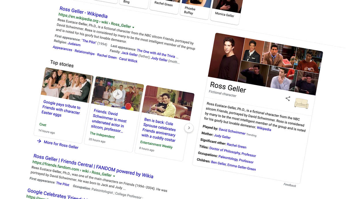Click Paleontology occupation link
This screenshot has height=199, width=346.
[x=228, y=158]
